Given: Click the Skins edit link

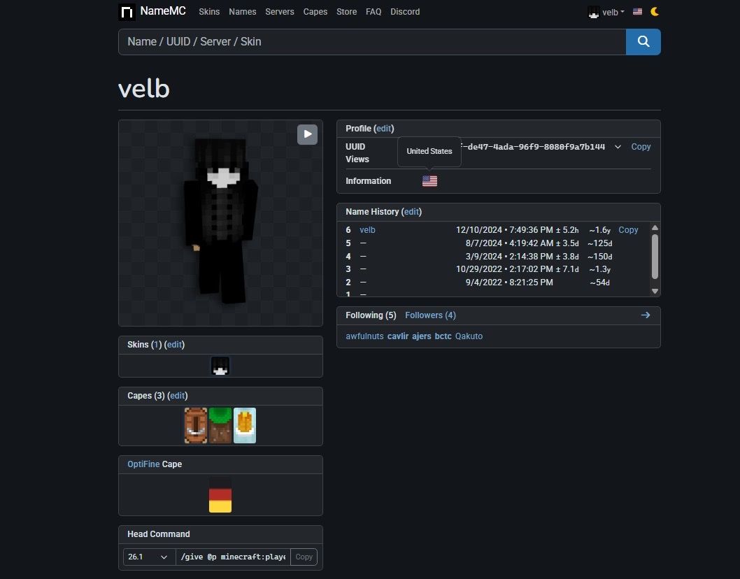Looking at the screenshot, I should pyautogui.click(x=175, y=345).
